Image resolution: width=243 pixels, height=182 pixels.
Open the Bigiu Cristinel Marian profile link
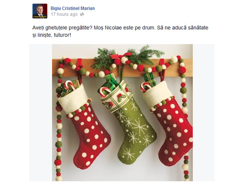coord(72,8)
